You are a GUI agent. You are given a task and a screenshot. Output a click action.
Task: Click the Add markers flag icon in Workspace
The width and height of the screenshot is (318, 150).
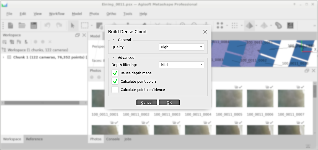point(19,42)
